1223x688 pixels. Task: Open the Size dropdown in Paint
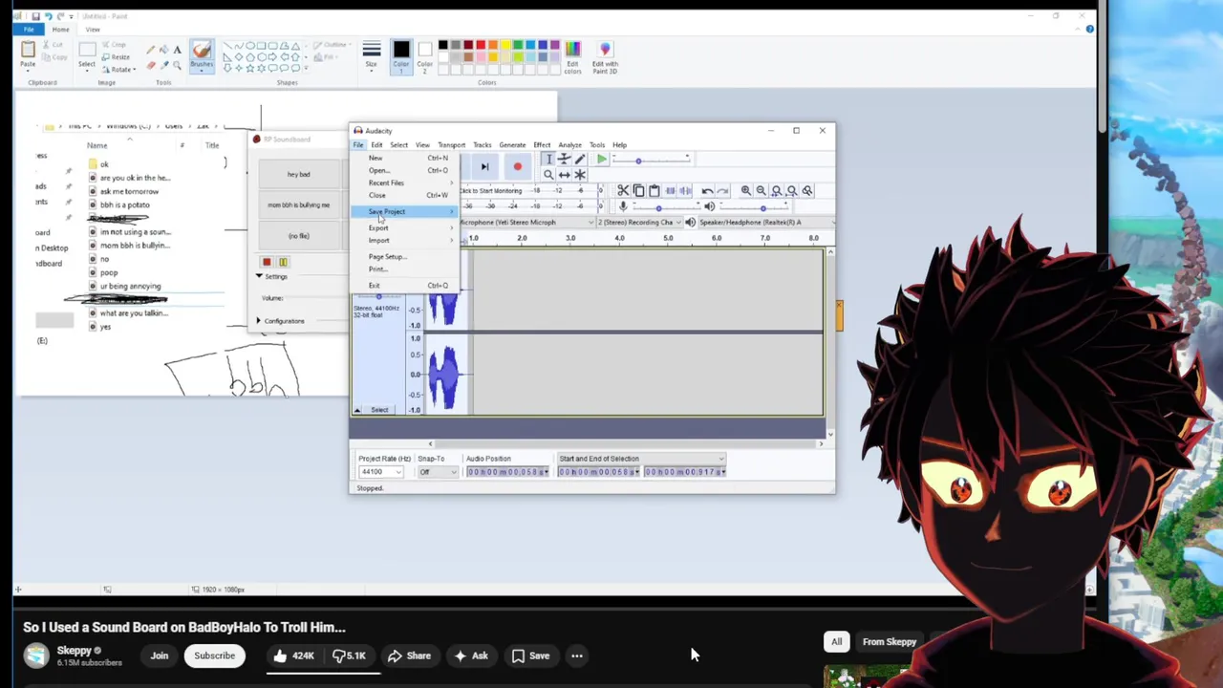(372, 55)
